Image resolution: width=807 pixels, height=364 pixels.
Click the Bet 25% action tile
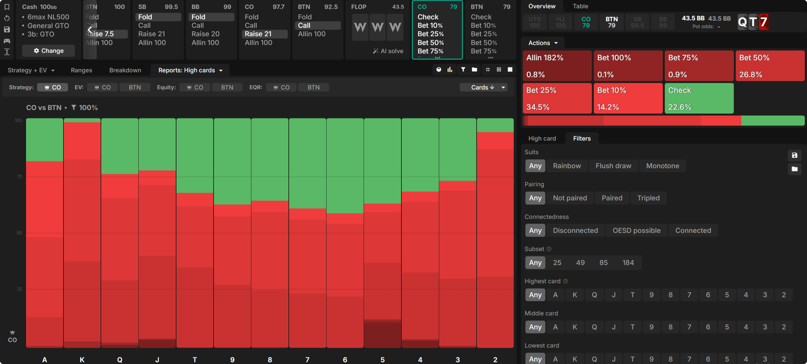click(x=557, y=98)
